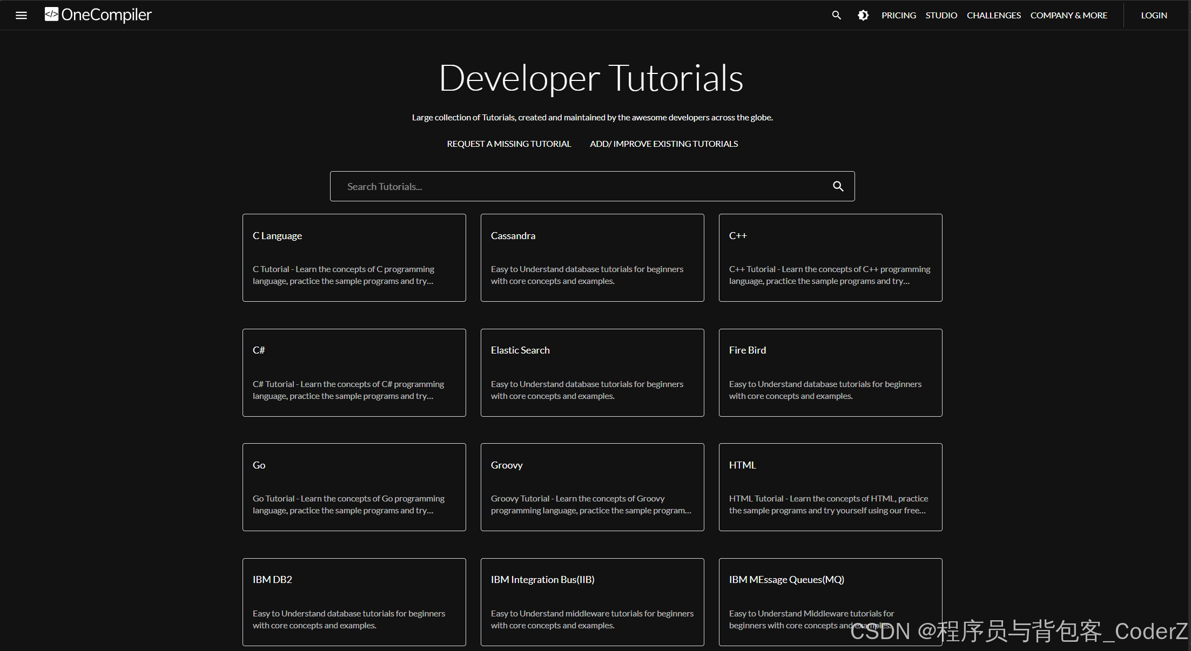This screenshot has width=1191, height=651.
Task: Open the C Language tutorial card
Action: point(354,257)
